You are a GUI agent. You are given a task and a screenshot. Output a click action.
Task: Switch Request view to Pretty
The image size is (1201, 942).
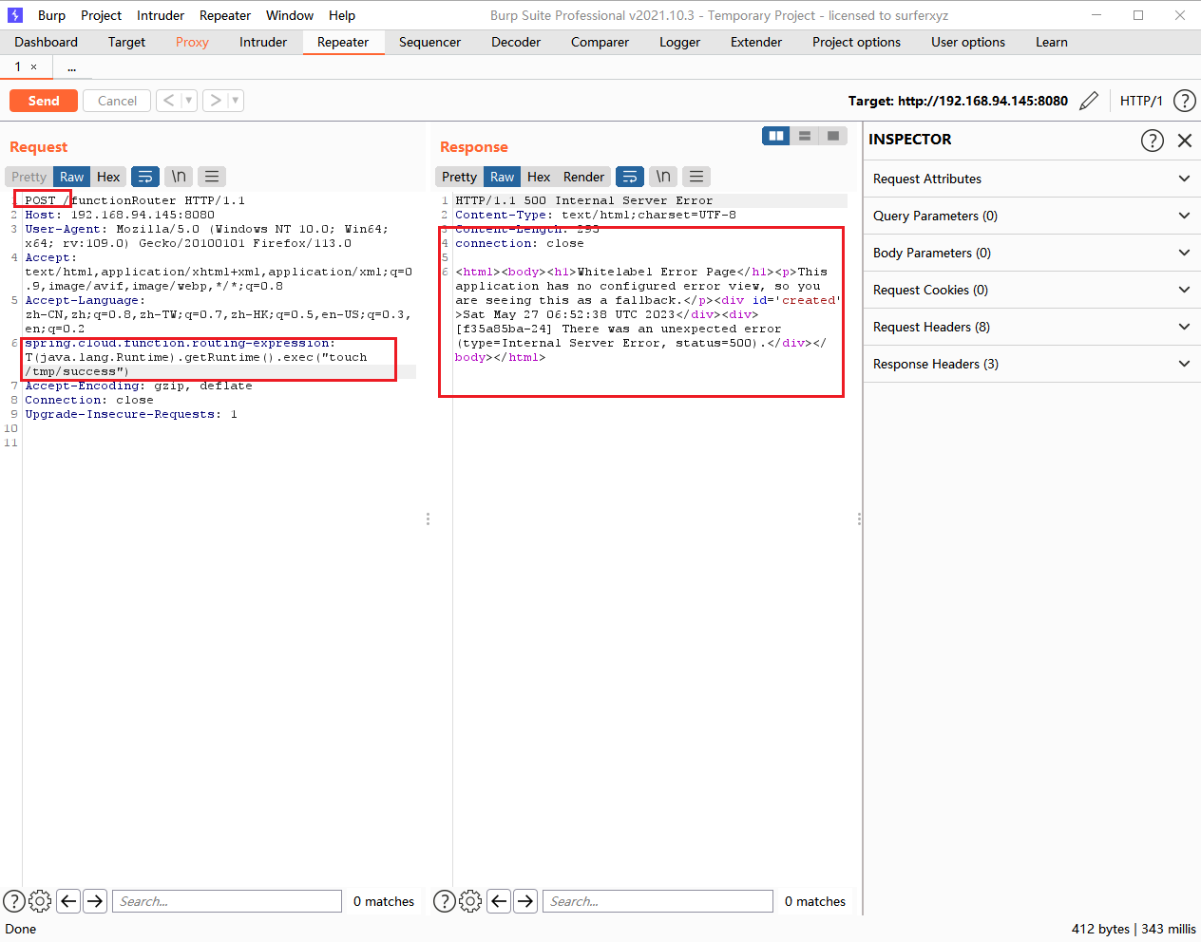[x=29, y=177]
